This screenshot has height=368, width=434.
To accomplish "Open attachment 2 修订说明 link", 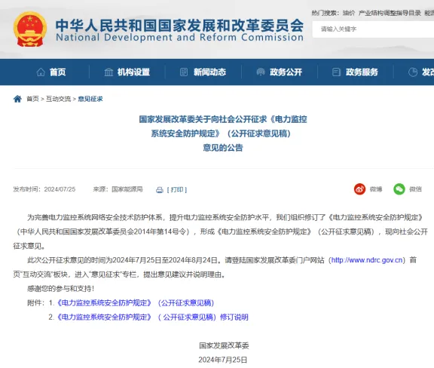I will click(x=152, y=317).
